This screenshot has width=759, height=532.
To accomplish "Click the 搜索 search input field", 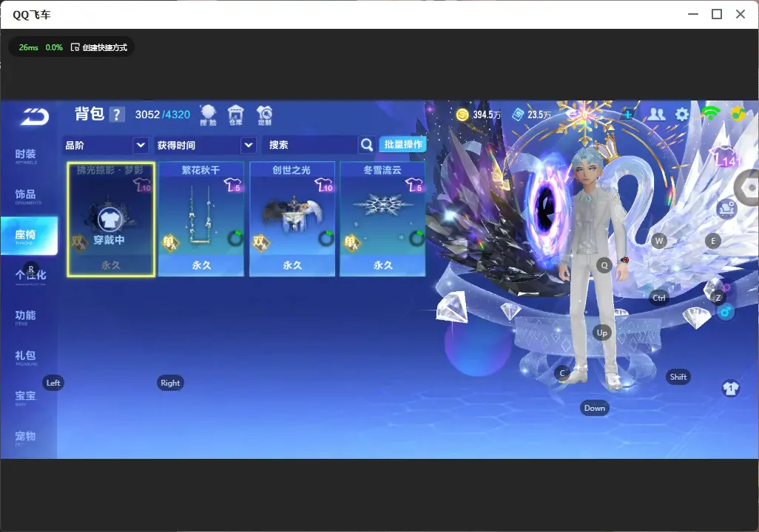I will pyautogui.click(x=310, y=145).
